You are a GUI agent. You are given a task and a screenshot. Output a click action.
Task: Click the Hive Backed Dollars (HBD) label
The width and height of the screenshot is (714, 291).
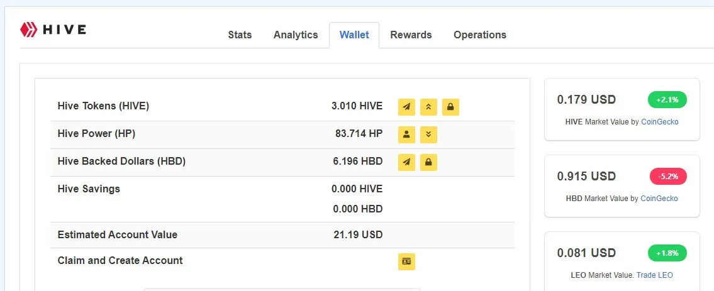tap(121, 162)
